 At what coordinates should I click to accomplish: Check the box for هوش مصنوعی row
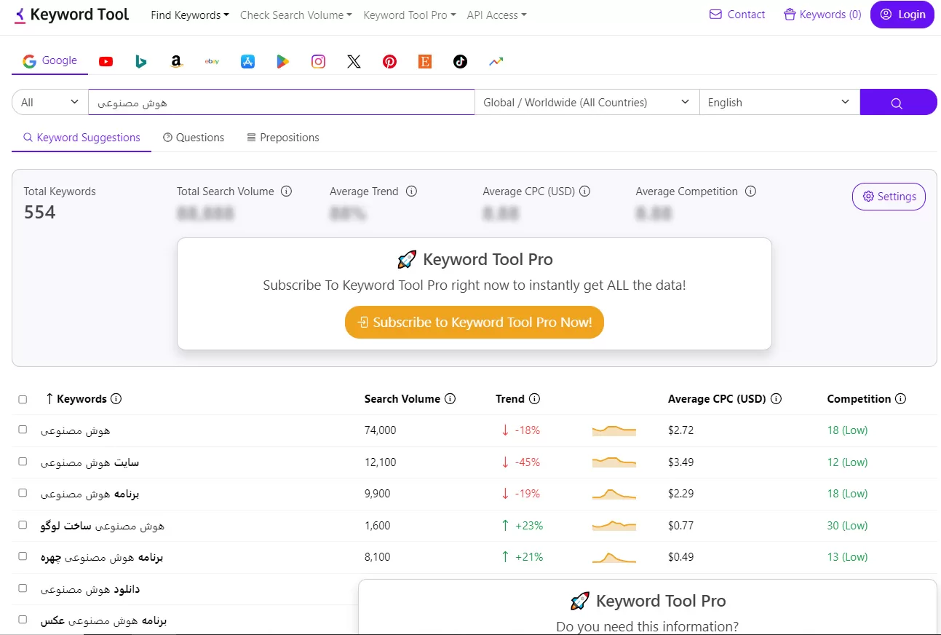coord(23,430)
